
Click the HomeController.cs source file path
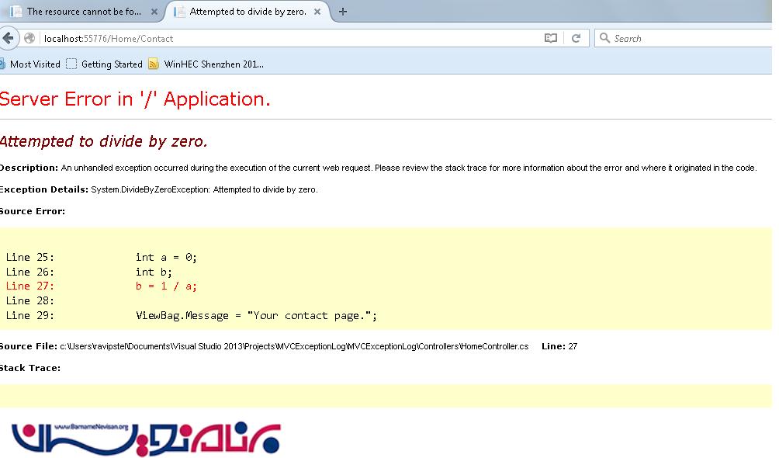coord(294,346)
